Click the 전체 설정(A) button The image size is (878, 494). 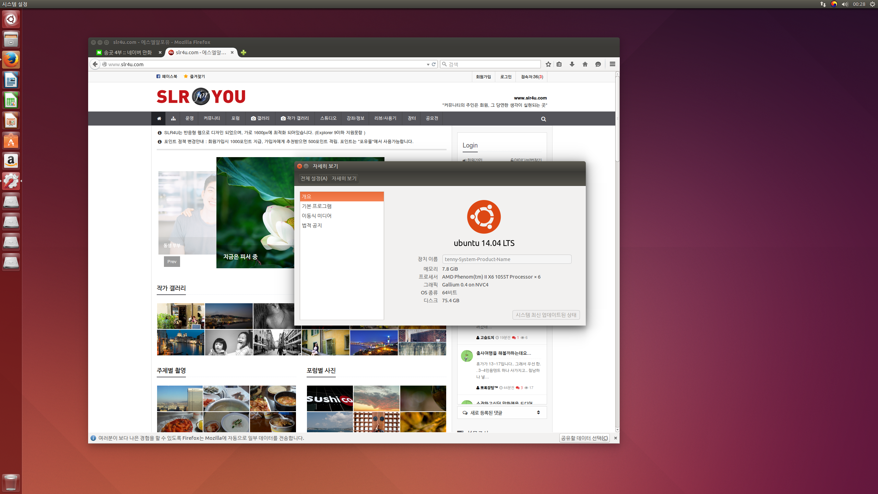(314, 178)
